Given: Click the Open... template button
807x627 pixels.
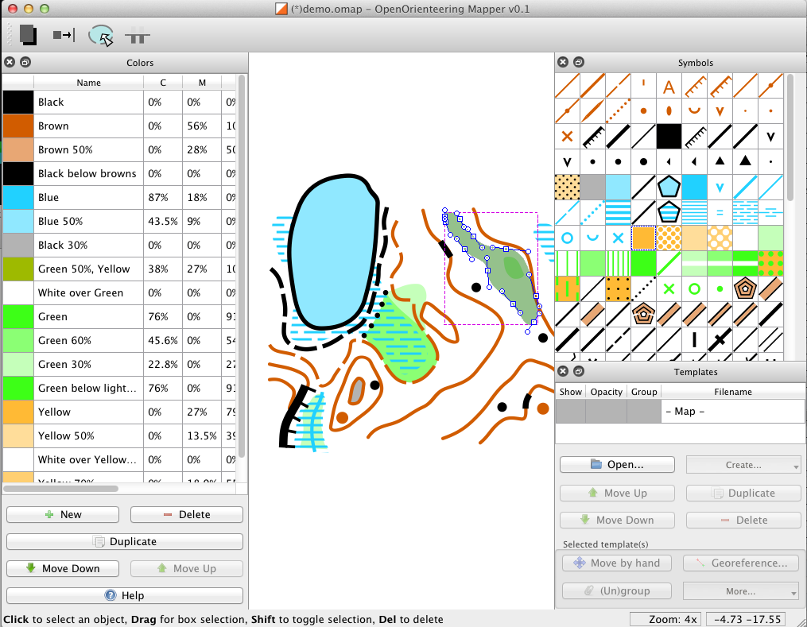Looking at the screenshot, I should tap(617, 464).
